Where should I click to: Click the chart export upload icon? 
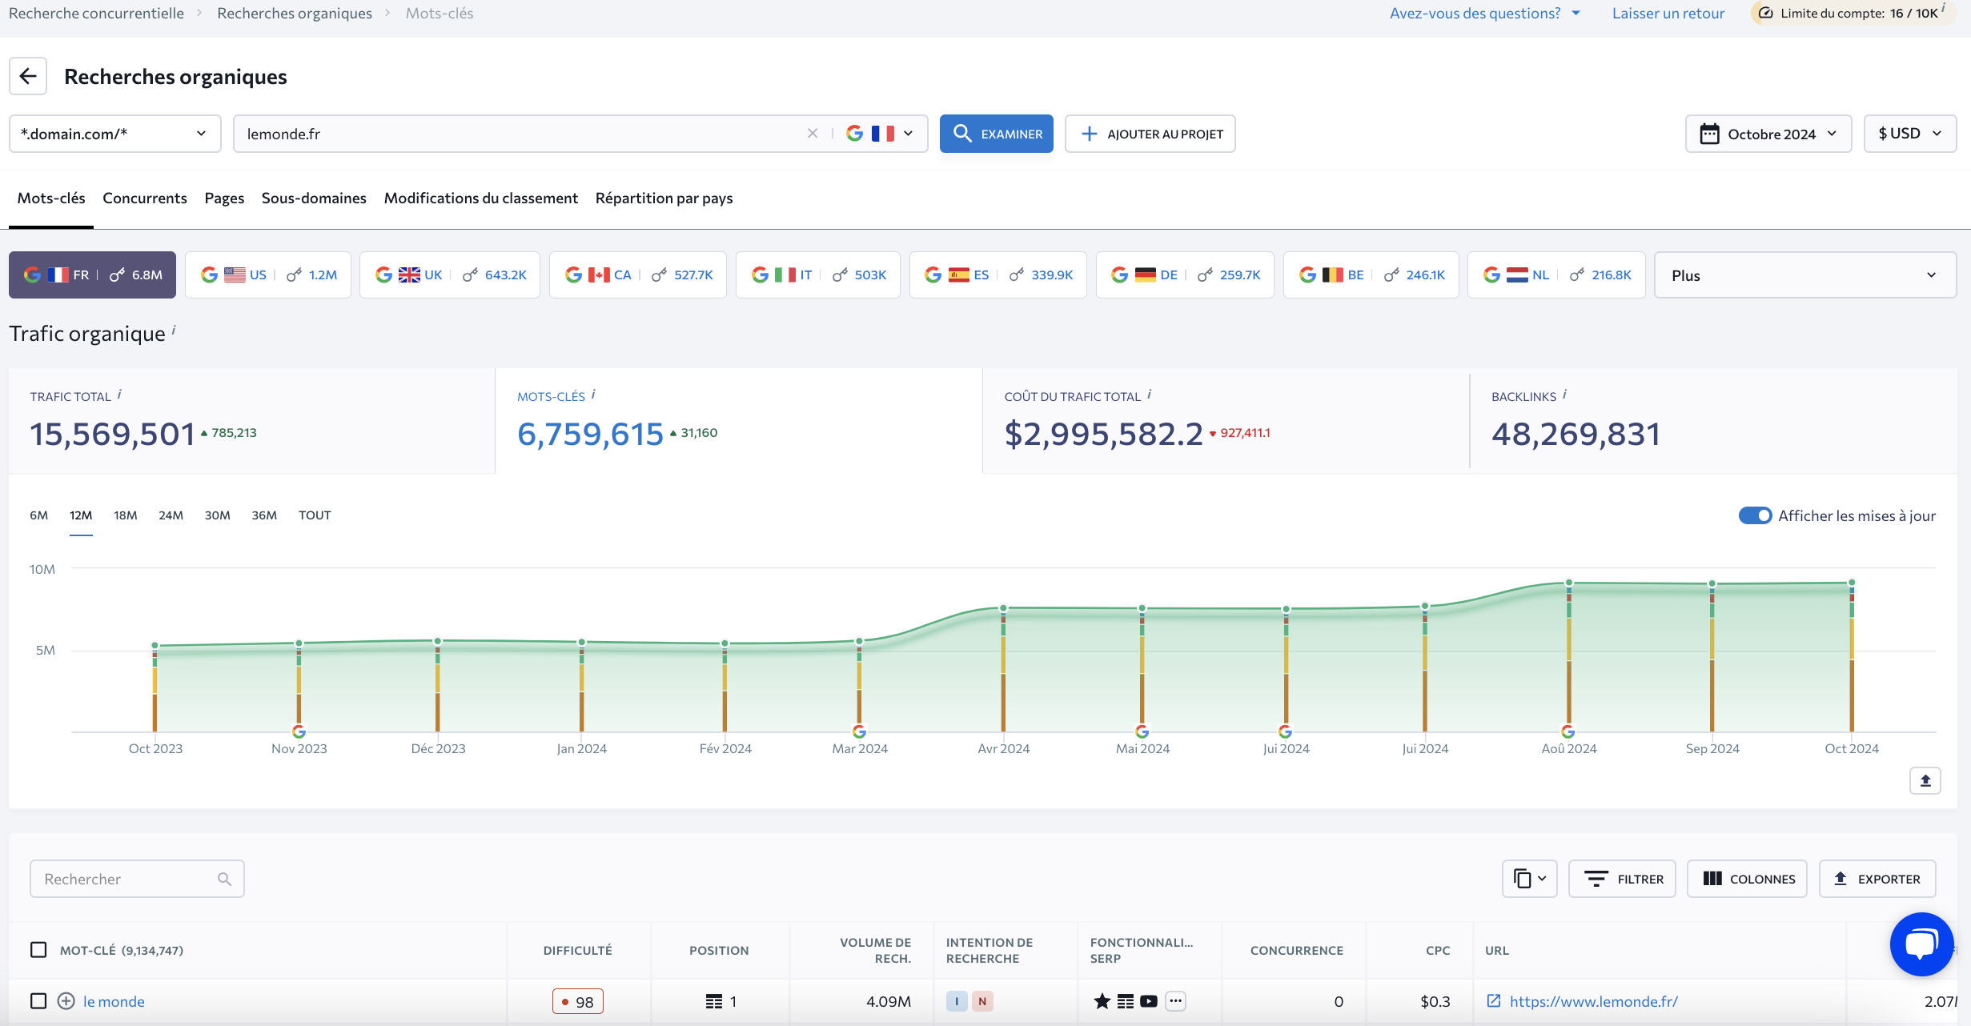1925,780
